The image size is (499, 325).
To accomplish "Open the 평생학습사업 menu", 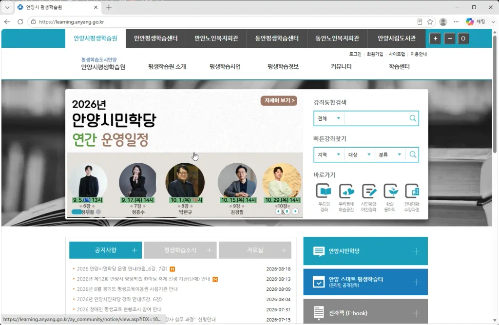I will [225, 67].
